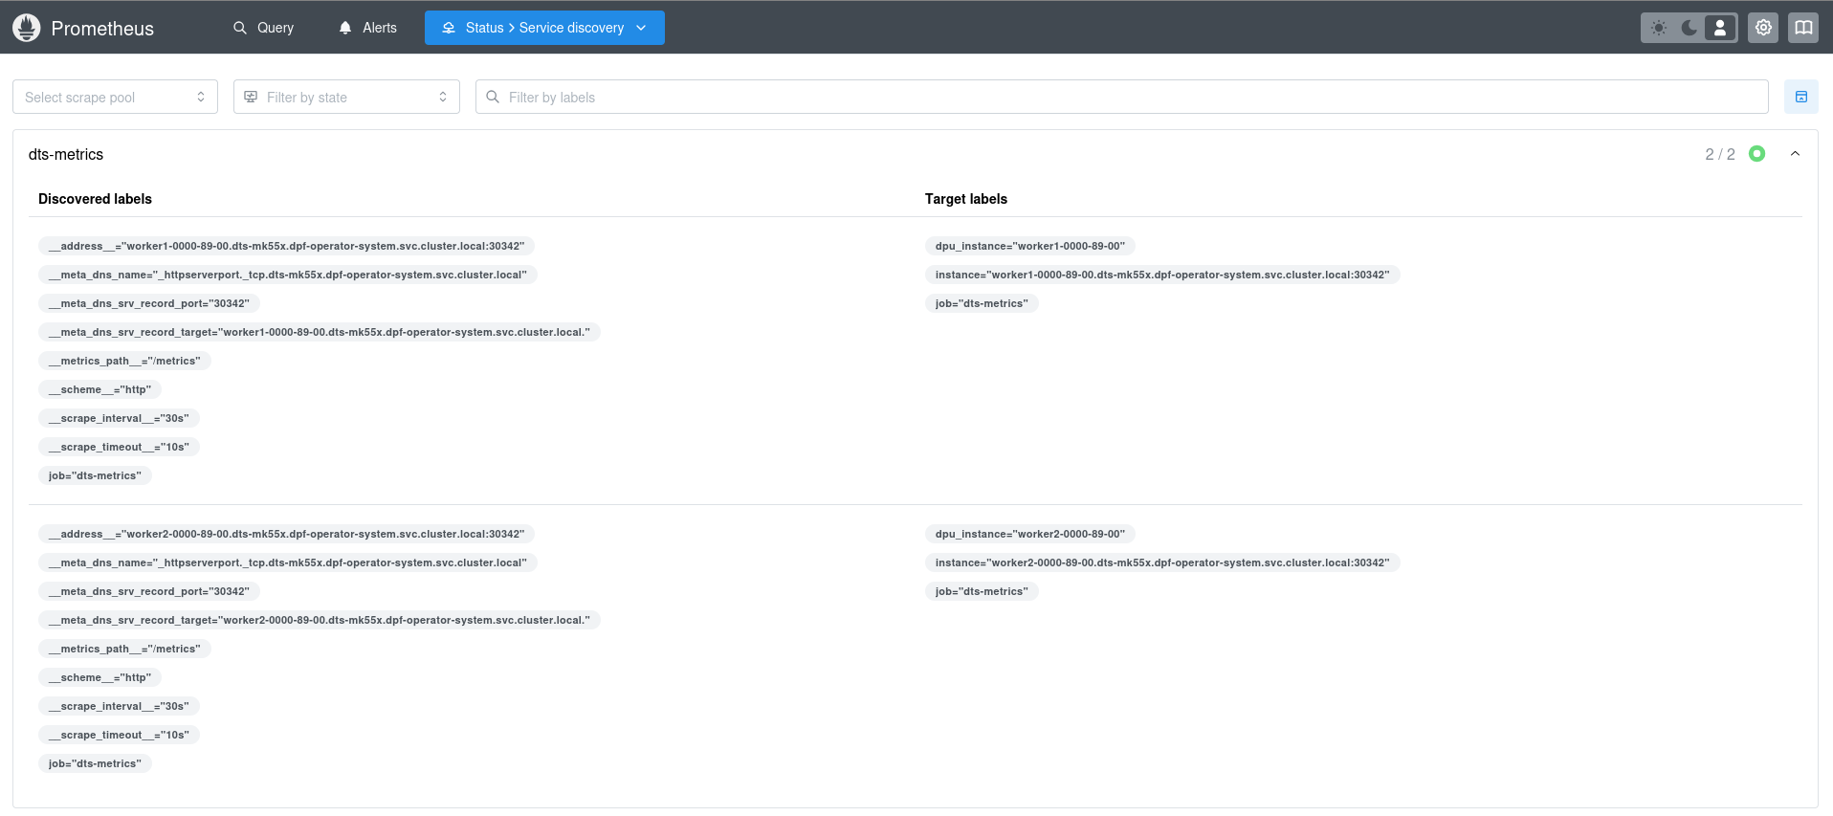Switch to light theme sun icon
1833x816 pixels.
pos(1659,28)
